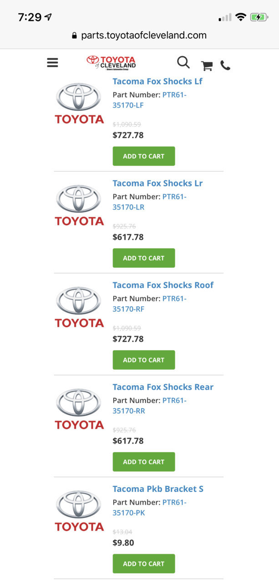Image resolution: width=279 pixels, height=583 pixels.
Task: Click the Toyota of Cleveland logo
Action: (x=112, y=62)
